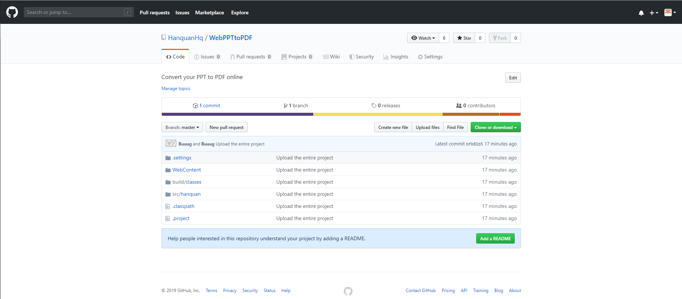Open the forks count beside Fork
This screenshot has height=299, width=682.
[x=515, y=38]
